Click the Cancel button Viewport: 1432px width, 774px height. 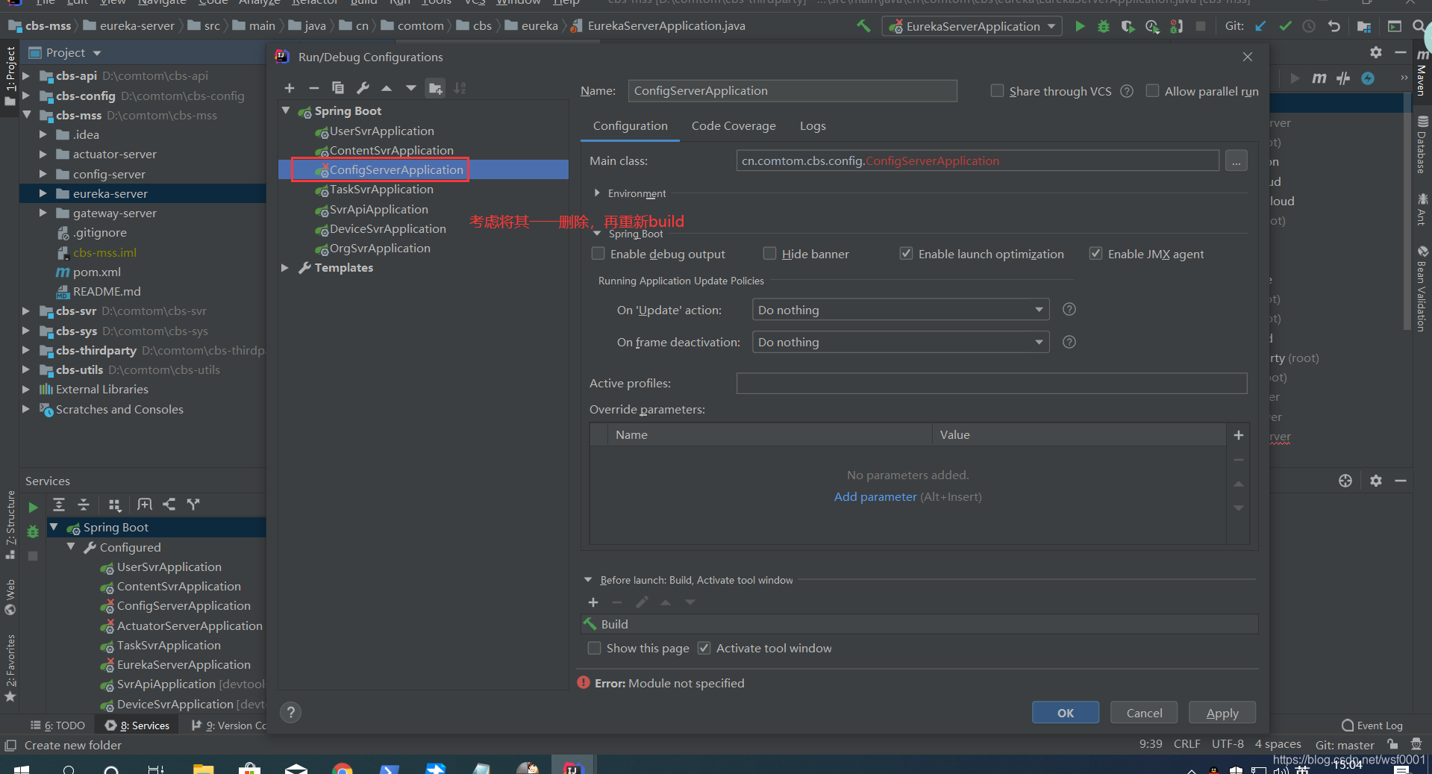point(1144,713)
